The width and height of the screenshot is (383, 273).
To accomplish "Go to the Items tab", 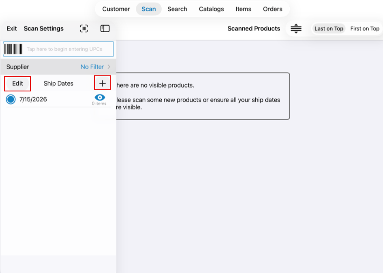I will coord(243,9).
